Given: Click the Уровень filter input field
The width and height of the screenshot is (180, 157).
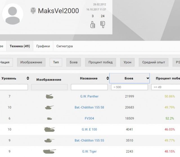Looking at the screenshot, I should click(14, 87).
